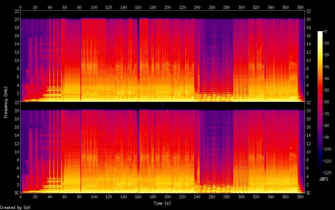Click the "Time (s)" axis title
335x210 pixels.
click(162, 203)
